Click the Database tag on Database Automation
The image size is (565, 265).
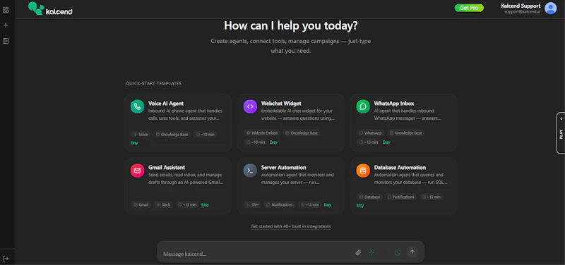coord(369,197)
